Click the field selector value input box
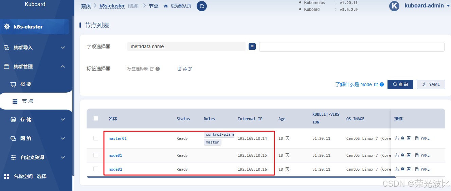The width and height of the screenshot is (451, 191). 352,46
